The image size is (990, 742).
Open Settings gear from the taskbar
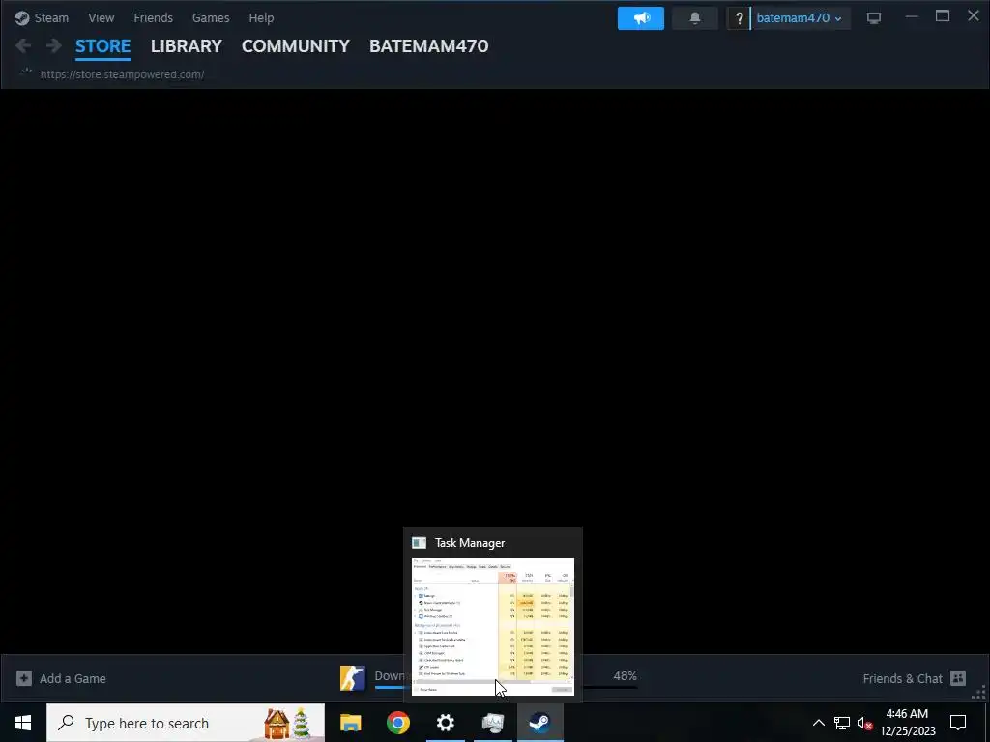[445, 723]
